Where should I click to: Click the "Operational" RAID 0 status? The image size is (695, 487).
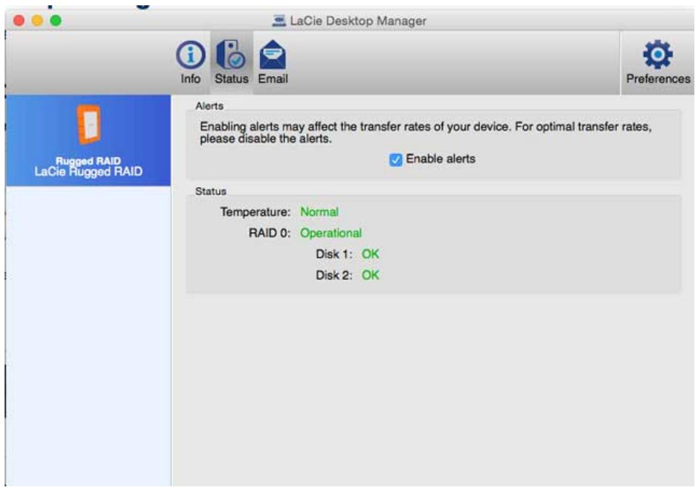pos(331,233)
